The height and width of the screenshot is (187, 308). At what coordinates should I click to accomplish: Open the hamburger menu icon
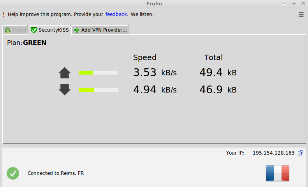[x=301, y=14]
